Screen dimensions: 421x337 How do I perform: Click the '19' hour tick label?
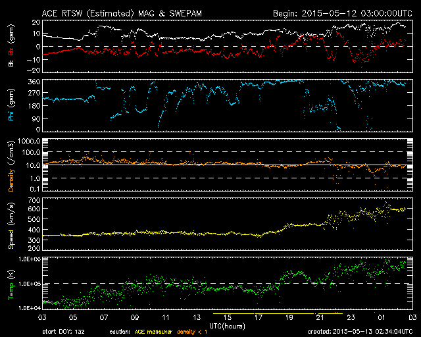[x=289, y=317]
